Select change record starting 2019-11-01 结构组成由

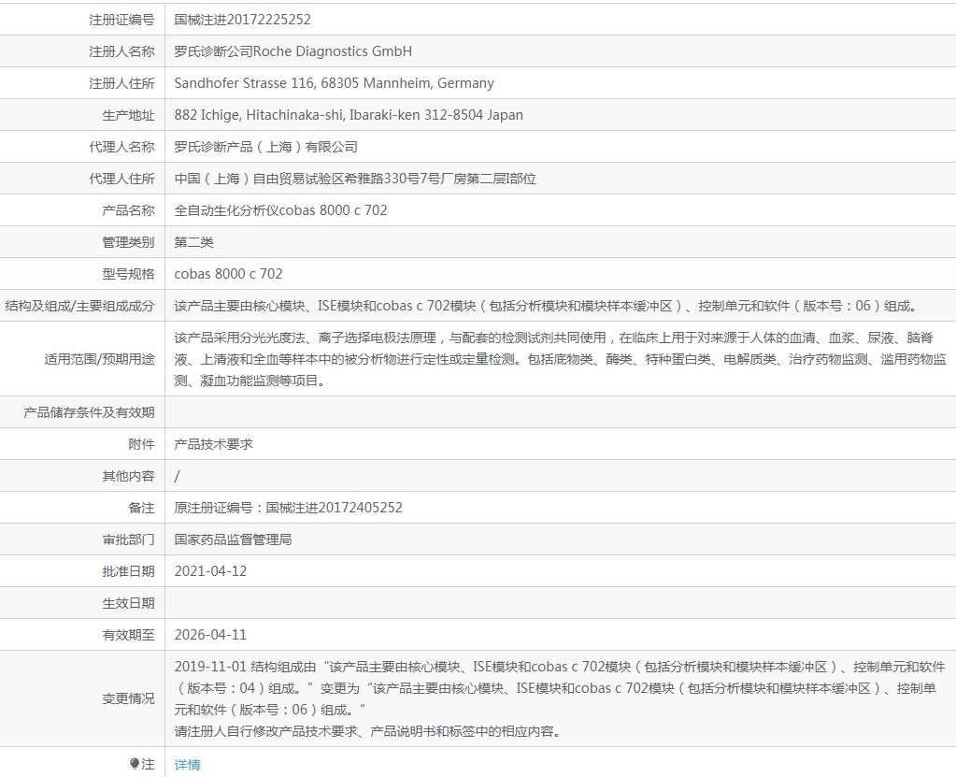pyautogui.click(x=560, y=699)
